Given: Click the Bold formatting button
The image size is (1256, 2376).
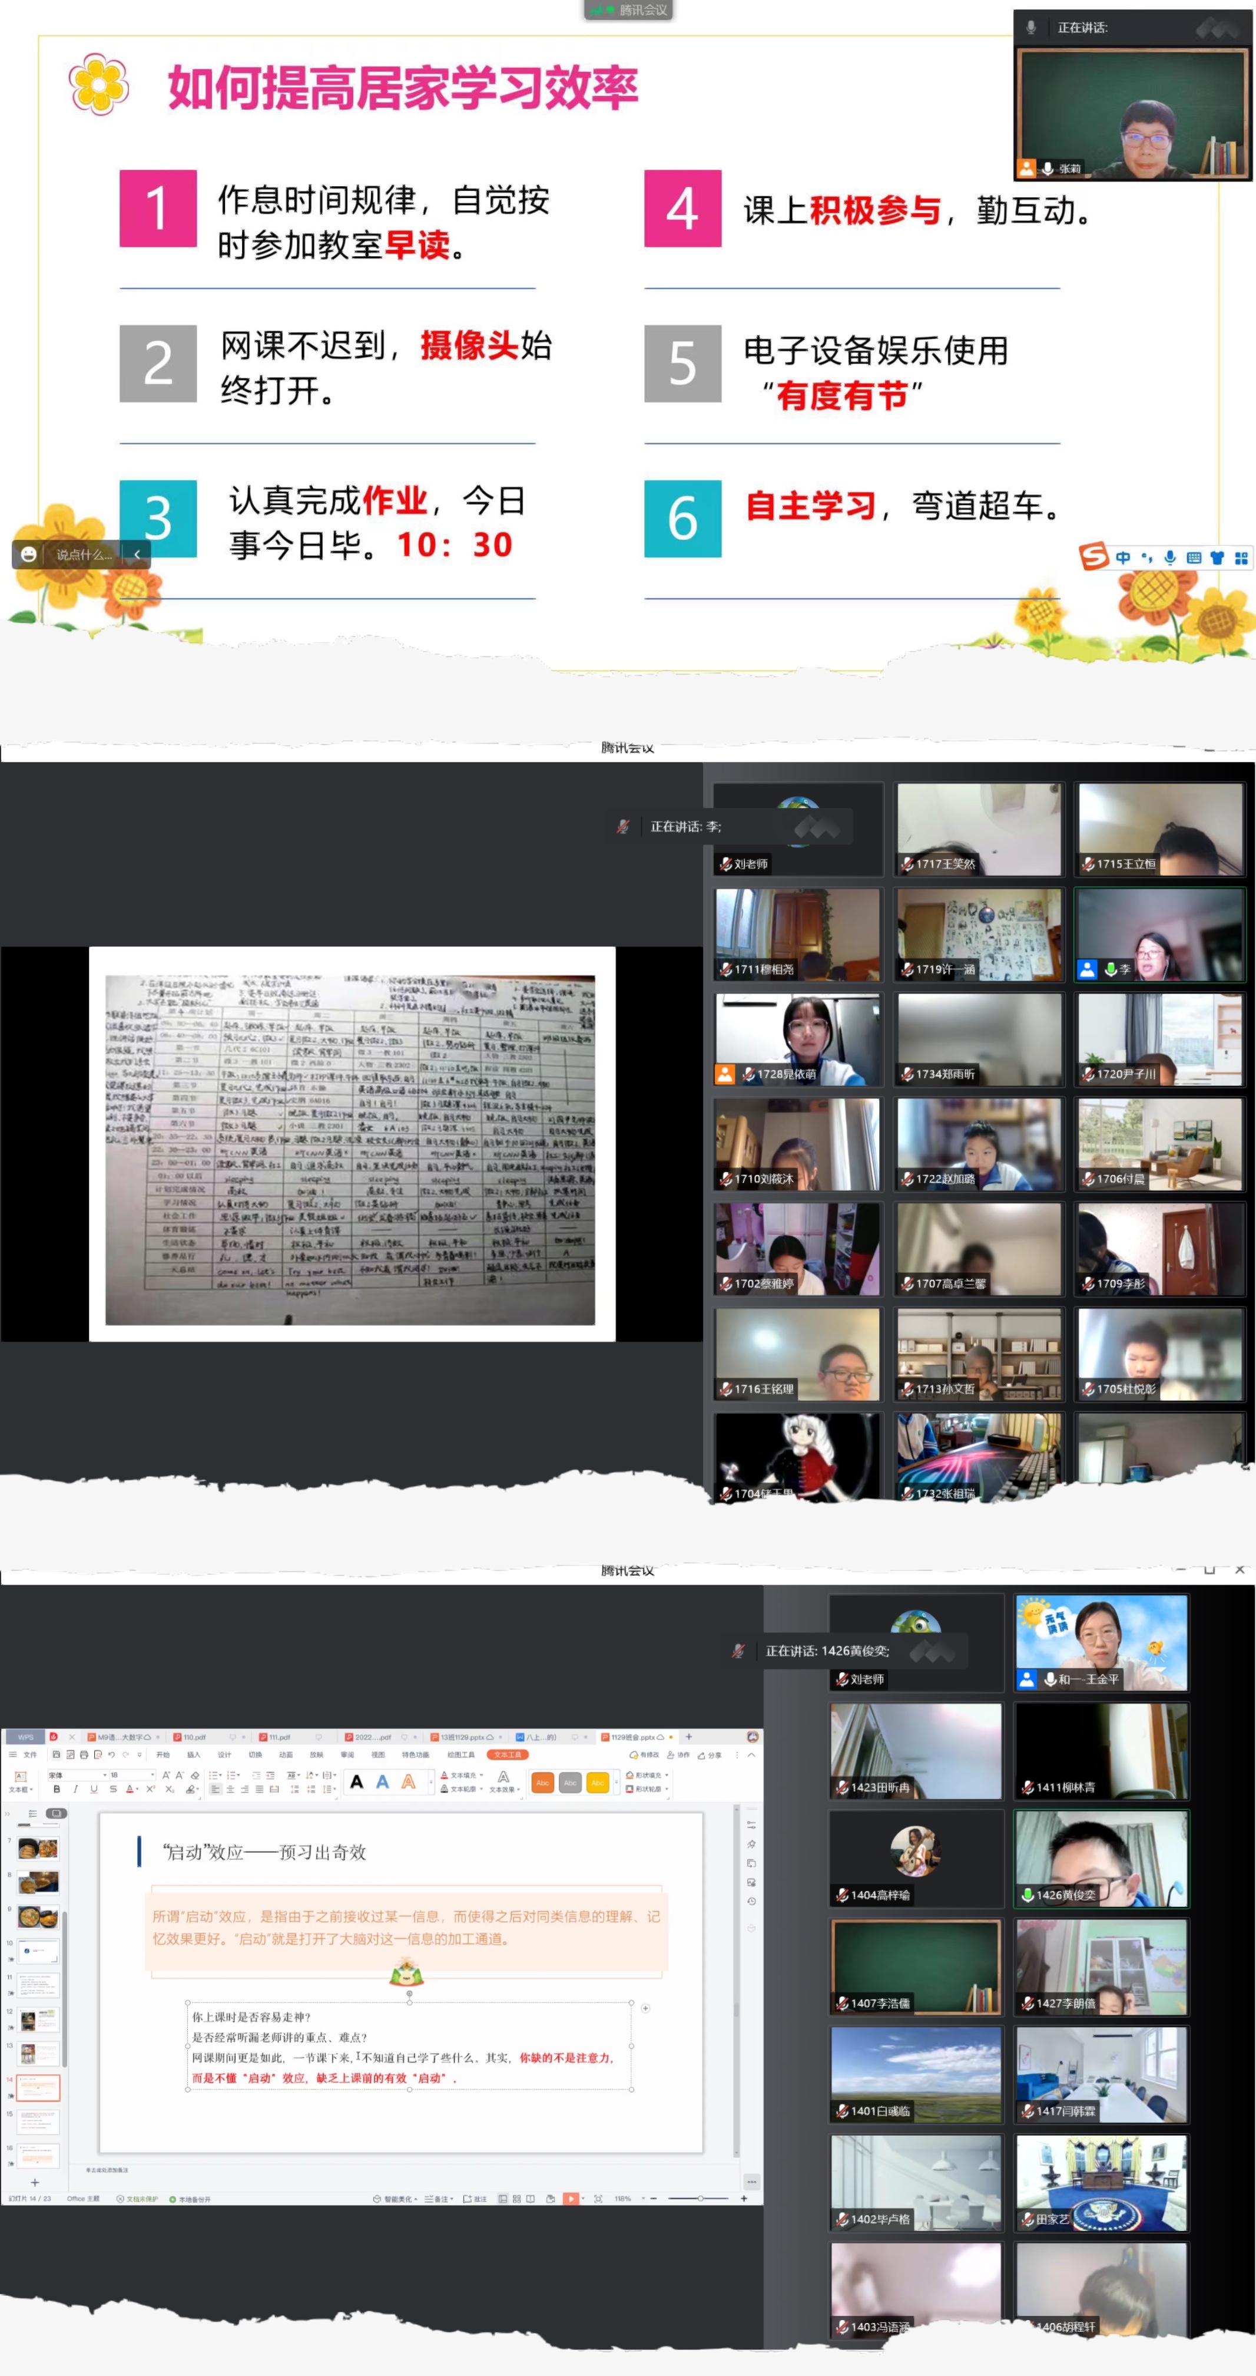Looking at the screenshot, I should (57, 1788).
